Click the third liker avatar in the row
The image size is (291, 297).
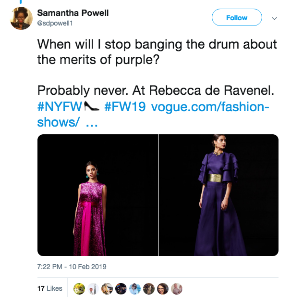point(107,288)
